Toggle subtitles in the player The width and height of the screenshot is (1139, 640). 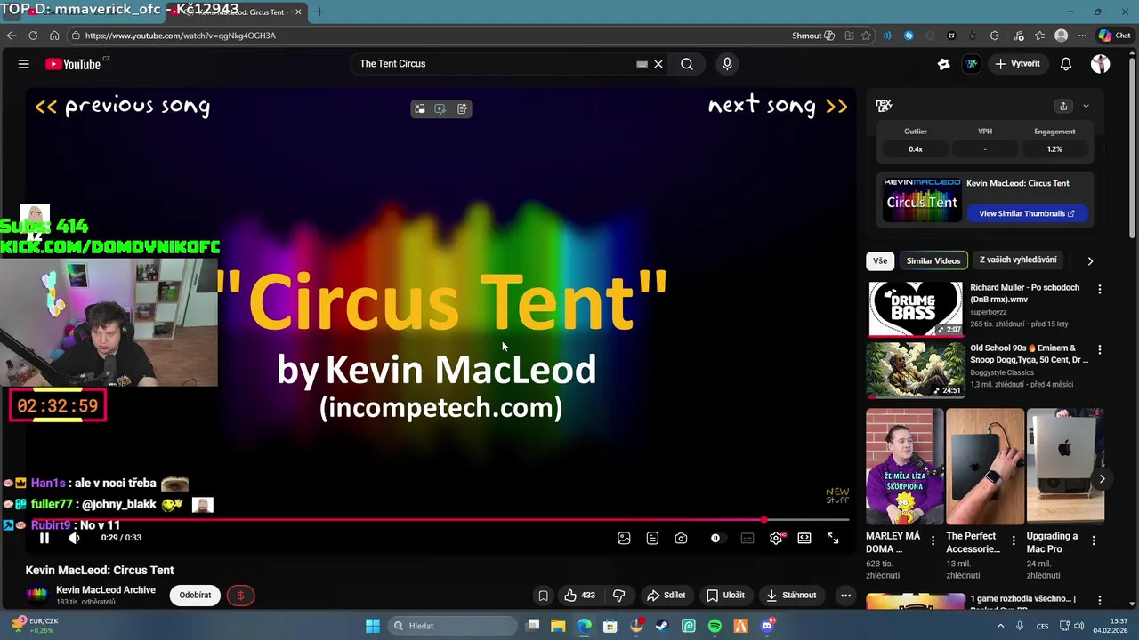tap(747, 538)
